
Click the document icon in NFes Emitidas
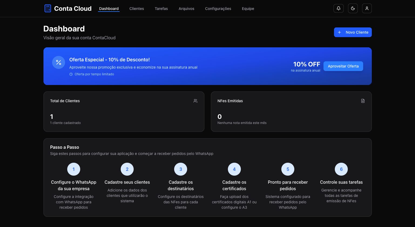(363, 101)
